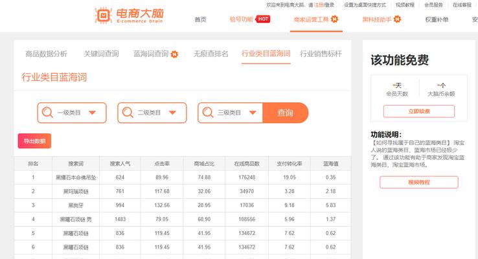478x259 pixels.
Task: Click the N badge beside 商家运营工具
Action: [x=334, y=19]
